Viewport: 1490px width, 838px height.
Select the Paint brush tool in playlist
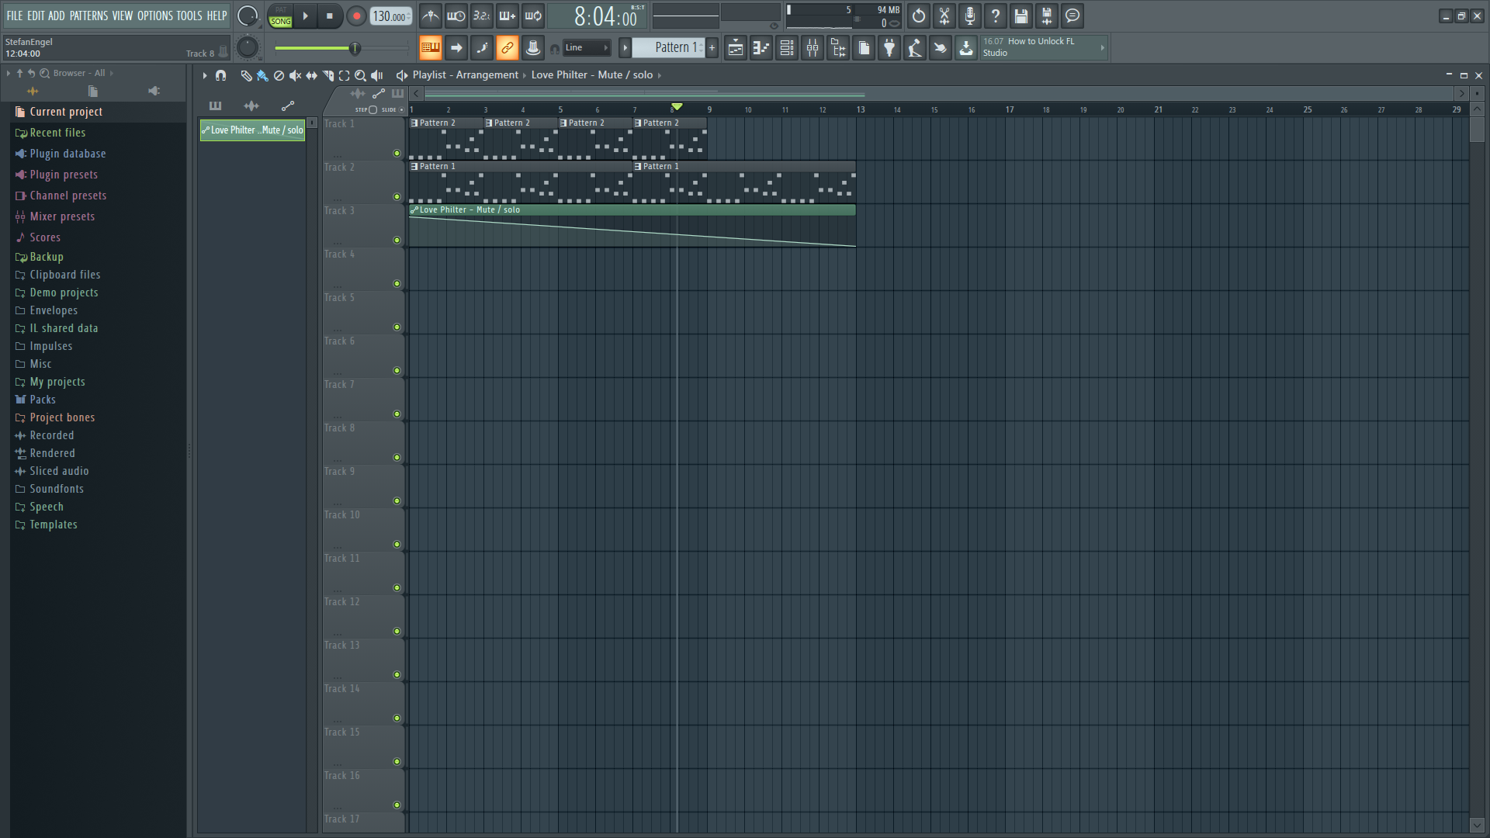(262, 75)
